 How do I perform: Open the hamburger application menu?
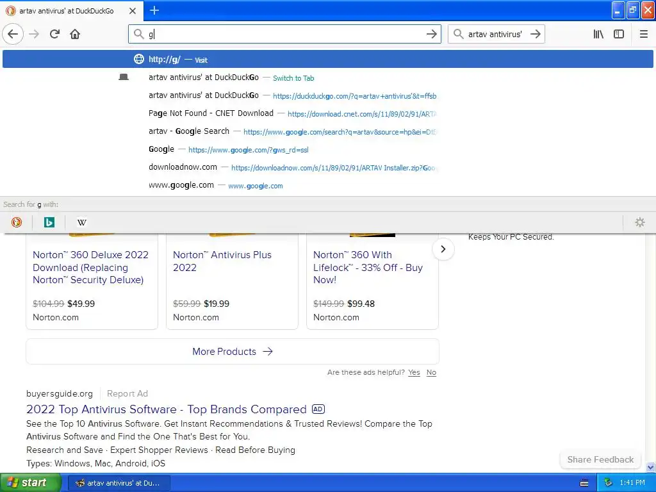(643, 34)
